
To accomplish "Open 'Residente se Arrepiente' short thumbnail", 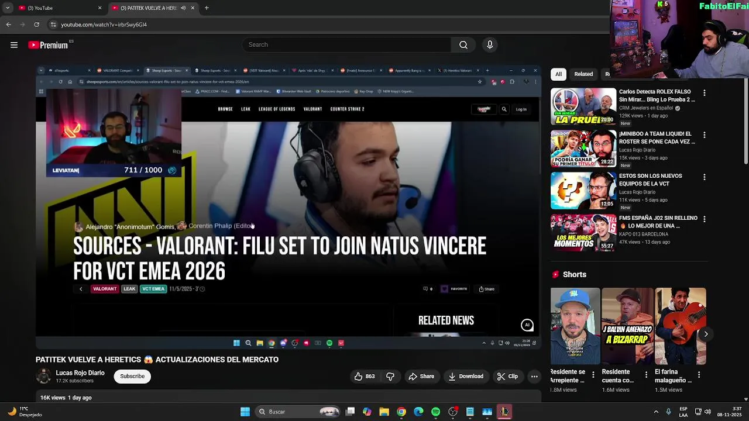I will click(575, 326).
